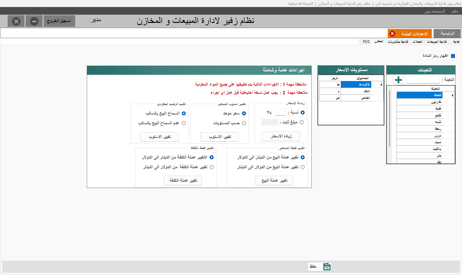Click the green plus add-packaging icon
The height and width of the screenshot is (275, 462).
click(x=398, y=80)
